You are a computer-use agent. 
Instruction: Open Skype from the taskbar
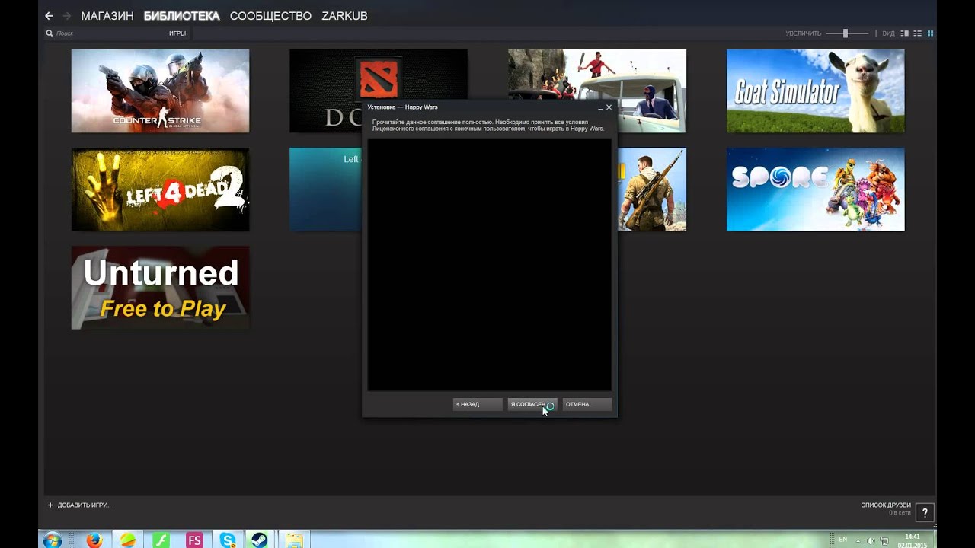228,540
